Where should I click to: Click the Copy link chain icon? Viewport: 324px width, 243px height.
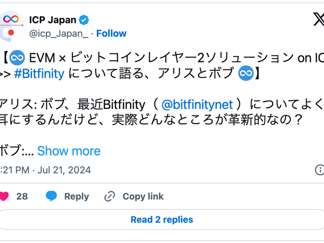[109, 196]
